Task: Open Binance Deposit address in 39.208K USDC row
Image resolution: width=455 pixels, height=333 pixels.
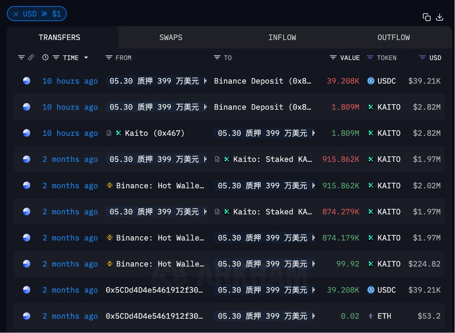Action: click(263, 81)
